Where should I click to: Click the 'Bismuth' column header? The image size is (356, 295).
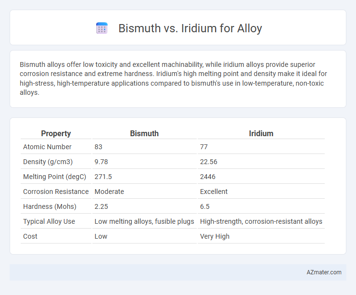pyautogui.click(x=144, y=133)
